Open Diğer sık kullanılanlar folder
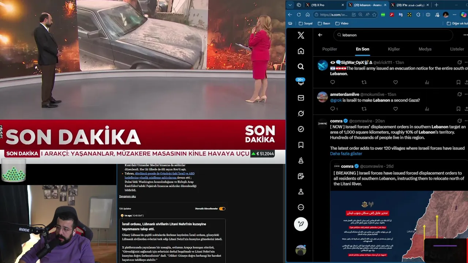Viewport: 468px width, 263px height. [457, 23]
